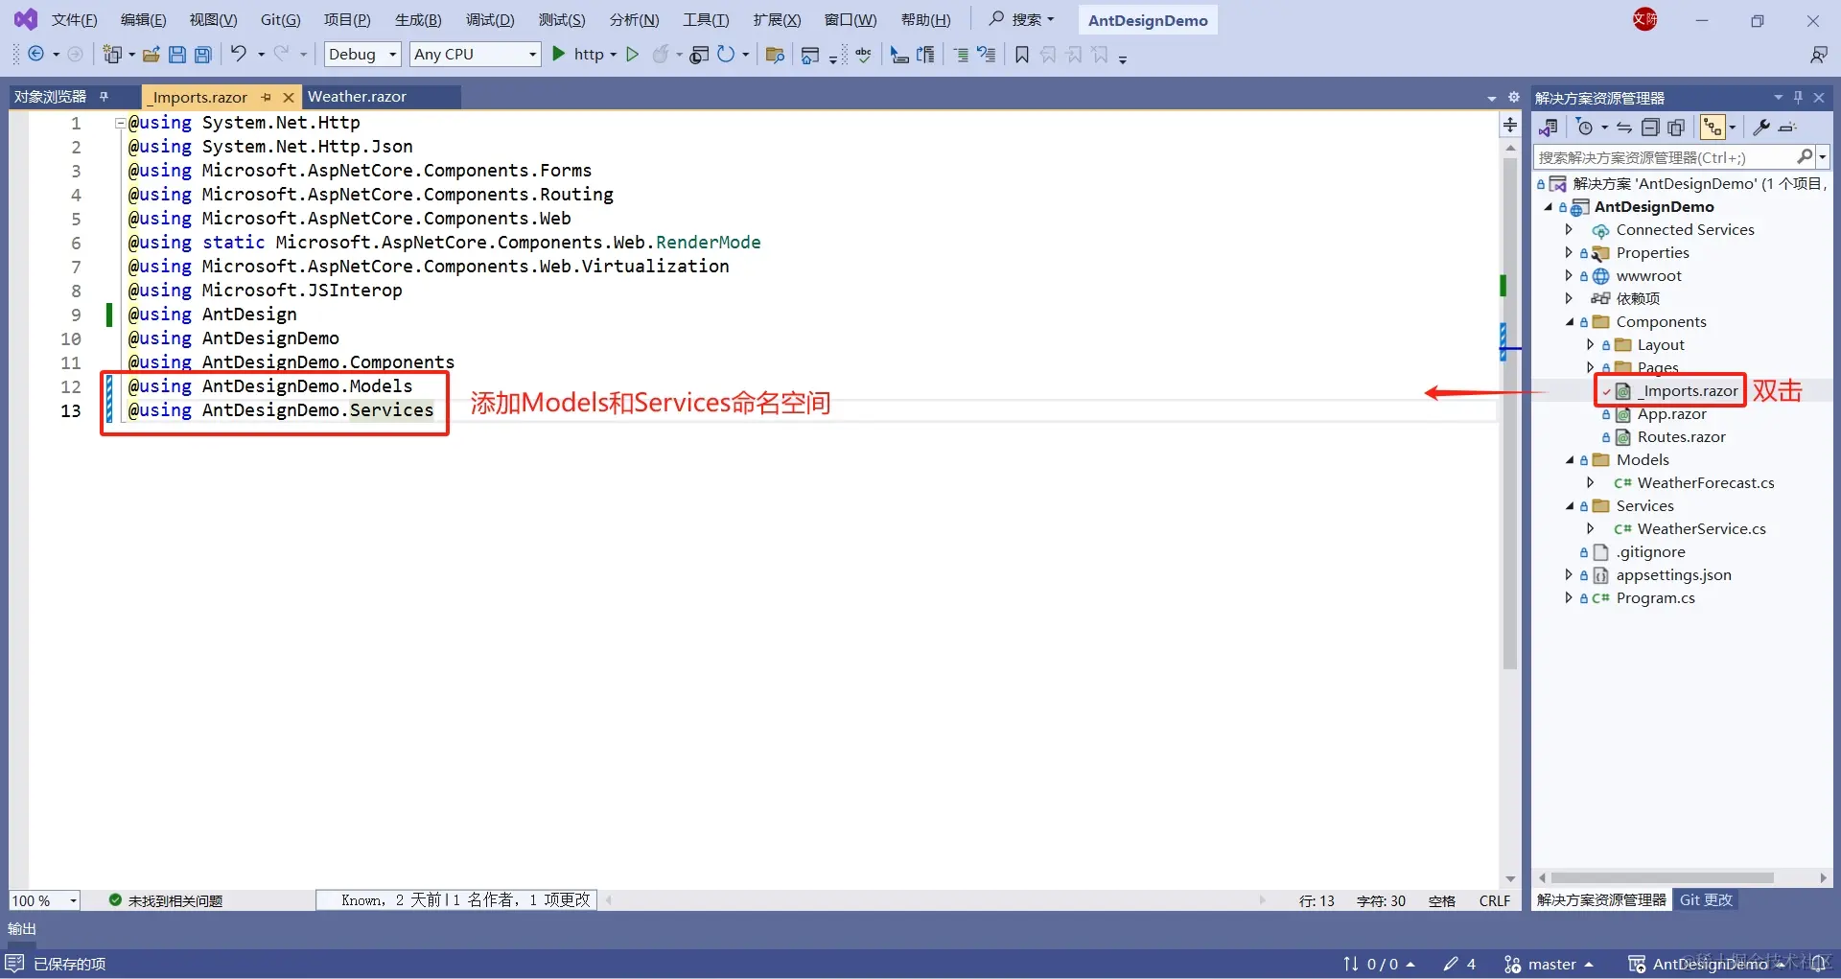
Task: Click the split editor icon above scrollbar
Action: tap(1510, 125)
